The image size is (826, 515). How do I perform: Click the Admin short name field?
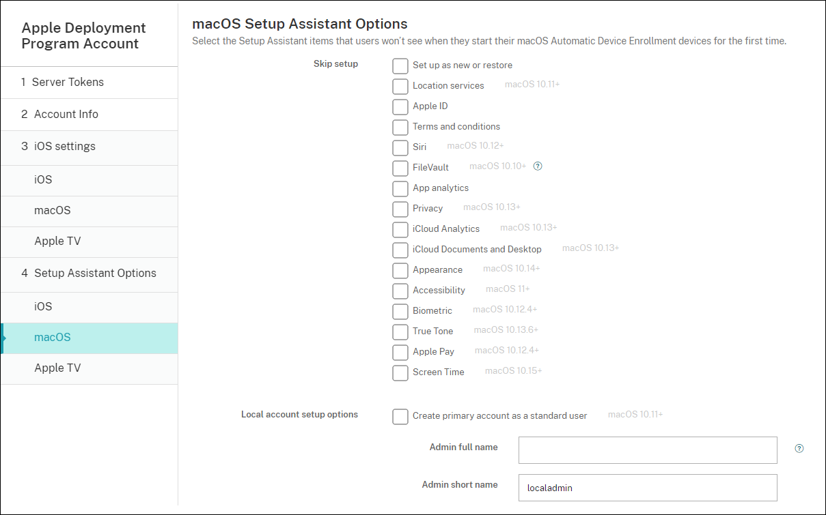click(x=648, y=488)
